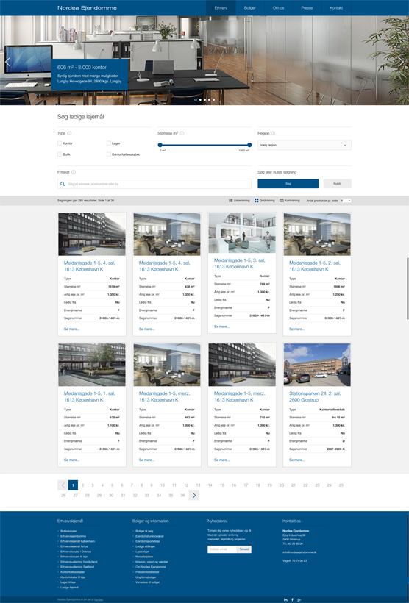This screenshot has height=603, width=409.
Task: Check the Kontor type checkbox
Action: (x=60, y=143)
